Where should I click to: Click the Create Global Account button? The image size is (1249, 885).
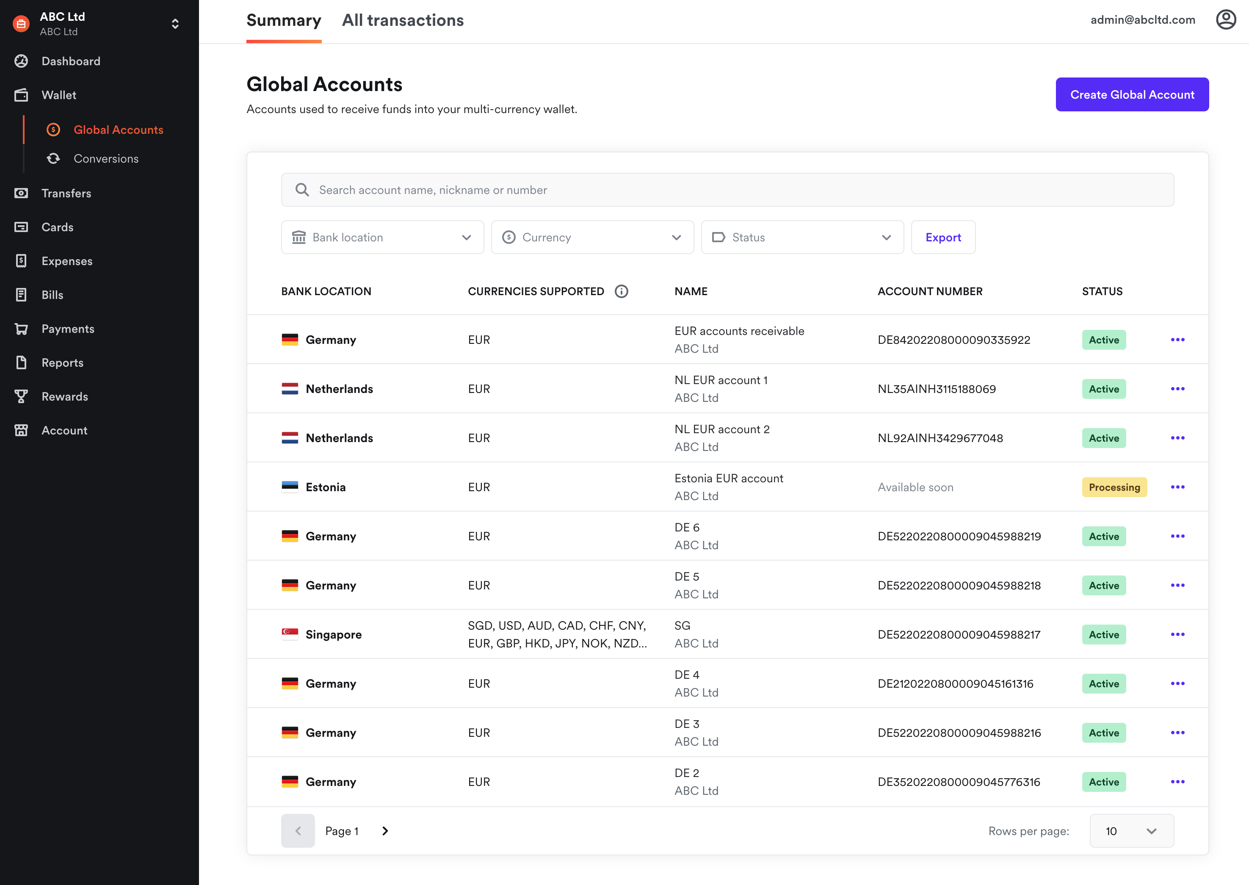click(x=1132, y=95)
